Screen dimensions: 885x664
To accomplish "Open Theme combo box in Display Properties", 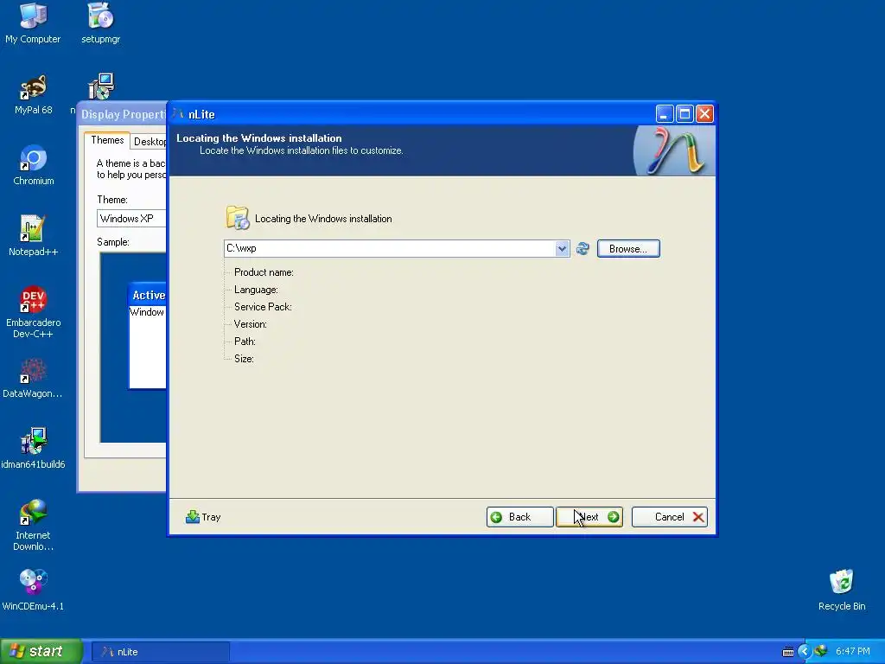I will tap(131, 219).
